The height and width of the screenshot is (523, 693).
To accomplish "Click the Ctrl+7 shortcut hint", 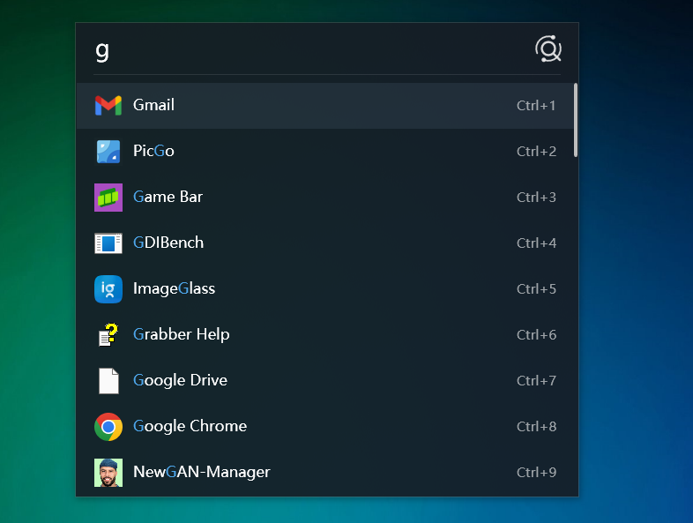I will [536, 381].
